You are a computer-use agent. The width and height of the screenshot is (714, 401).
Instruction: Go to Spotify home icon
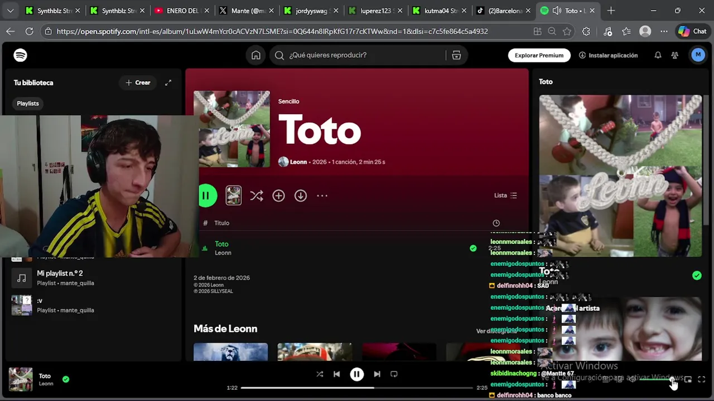(x=256, y=55)
